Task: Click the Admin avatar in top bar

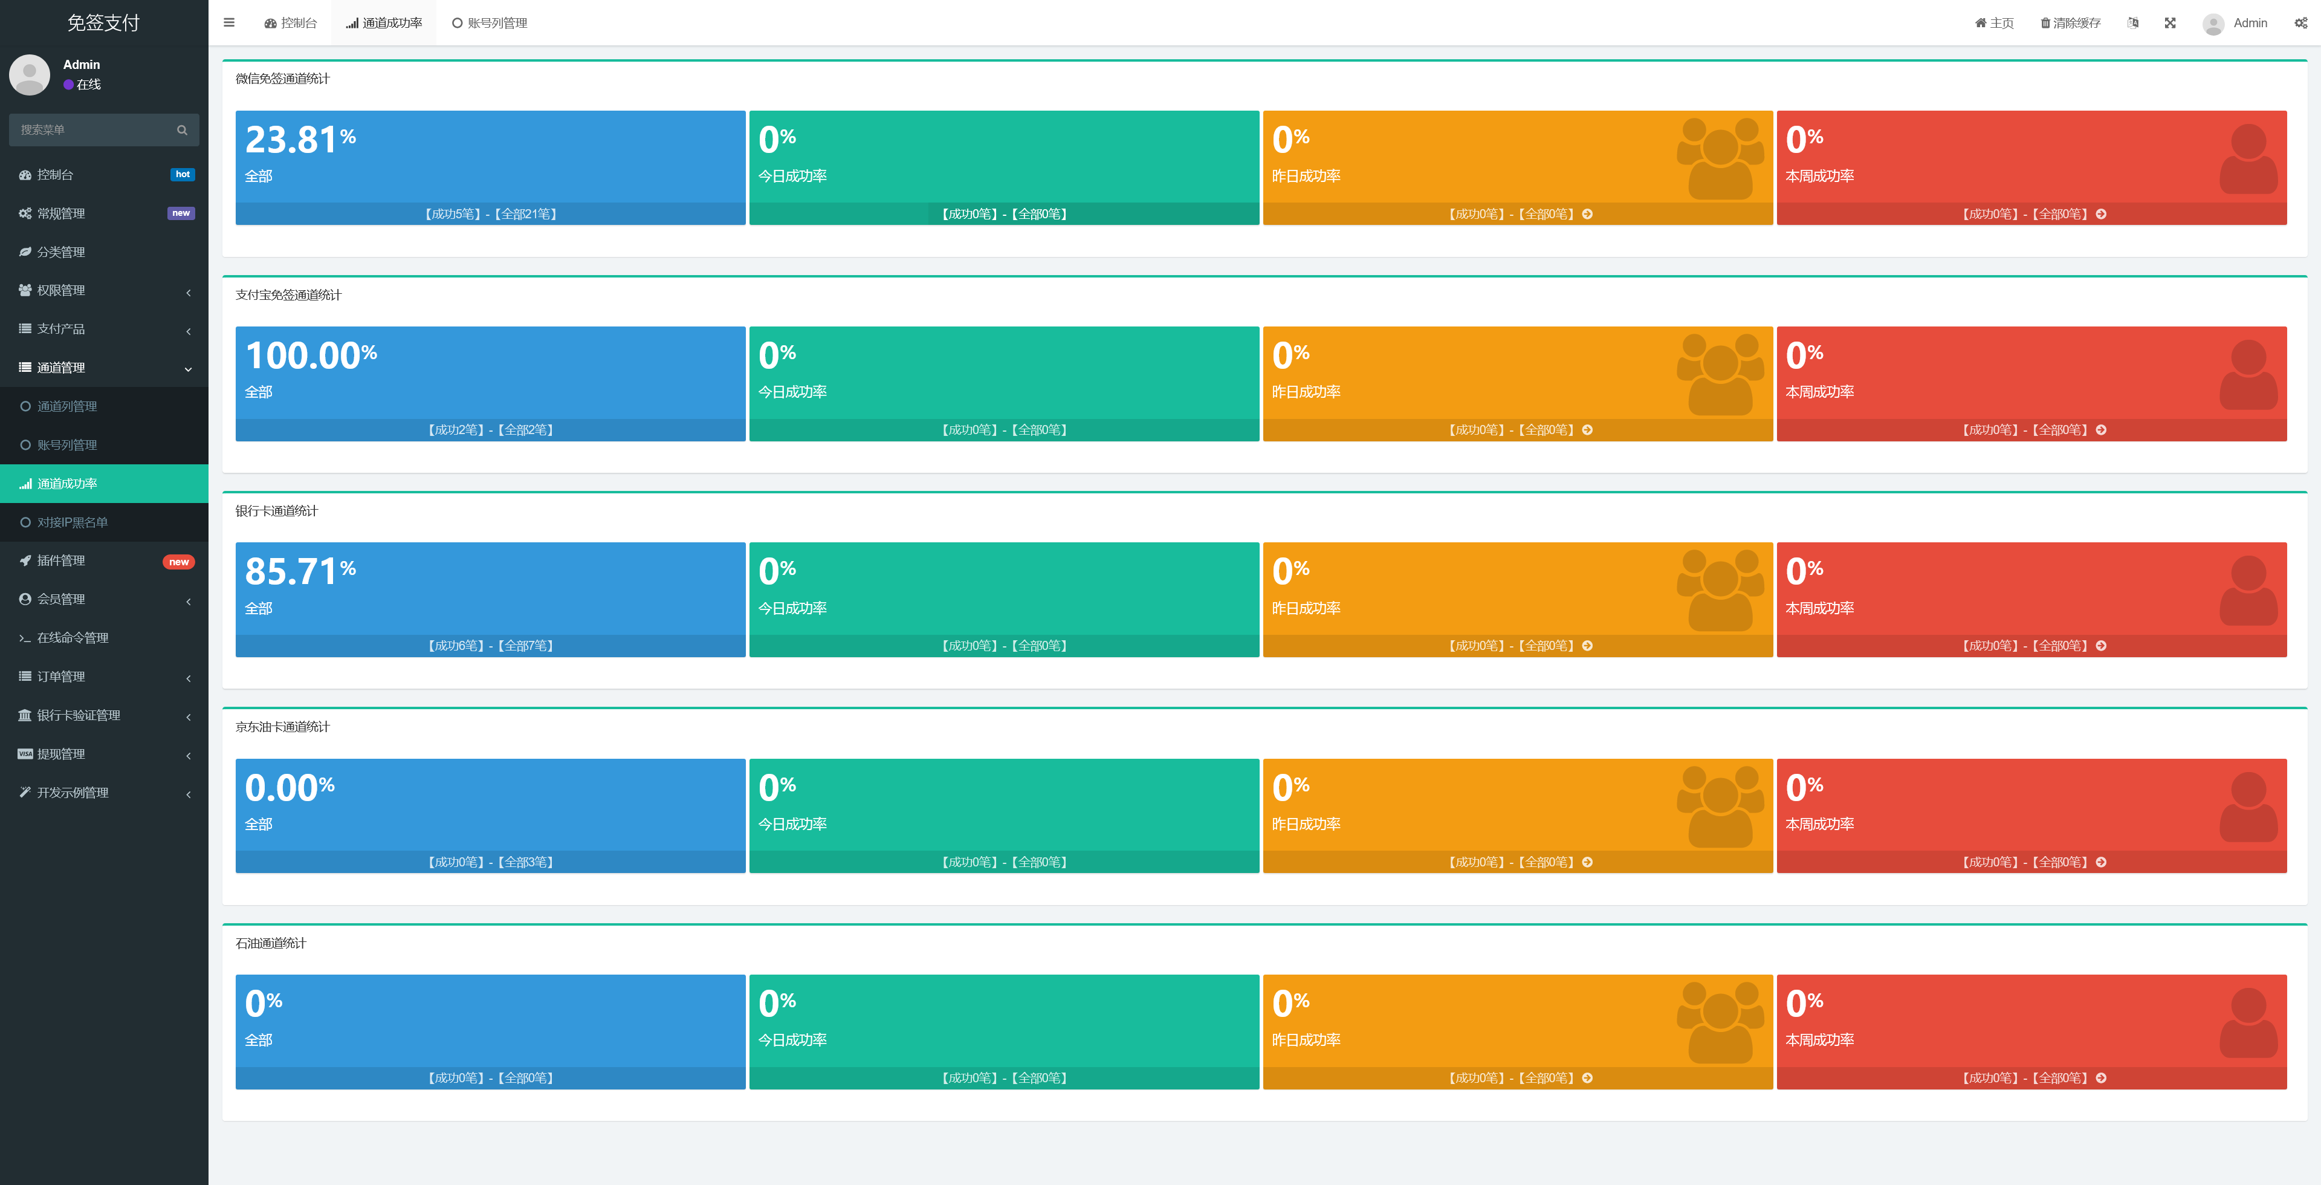Action: point(2213,24)
